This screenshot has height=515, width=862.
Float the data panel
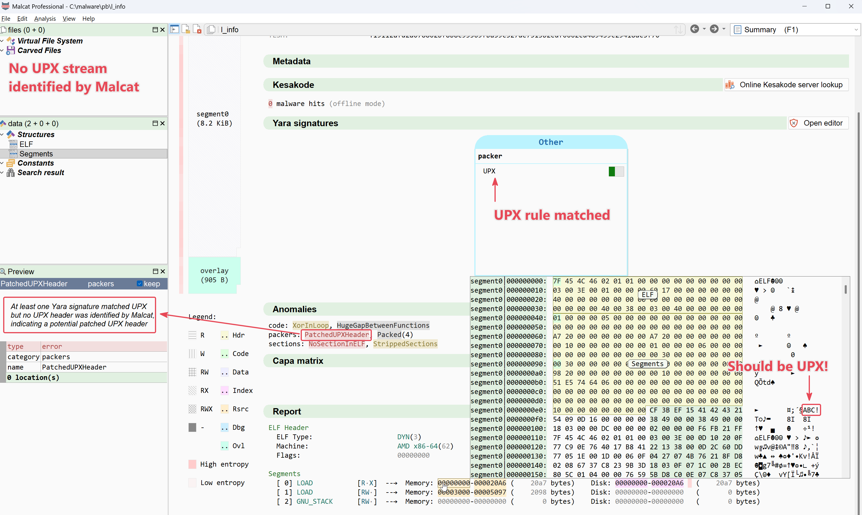point(155,123)
